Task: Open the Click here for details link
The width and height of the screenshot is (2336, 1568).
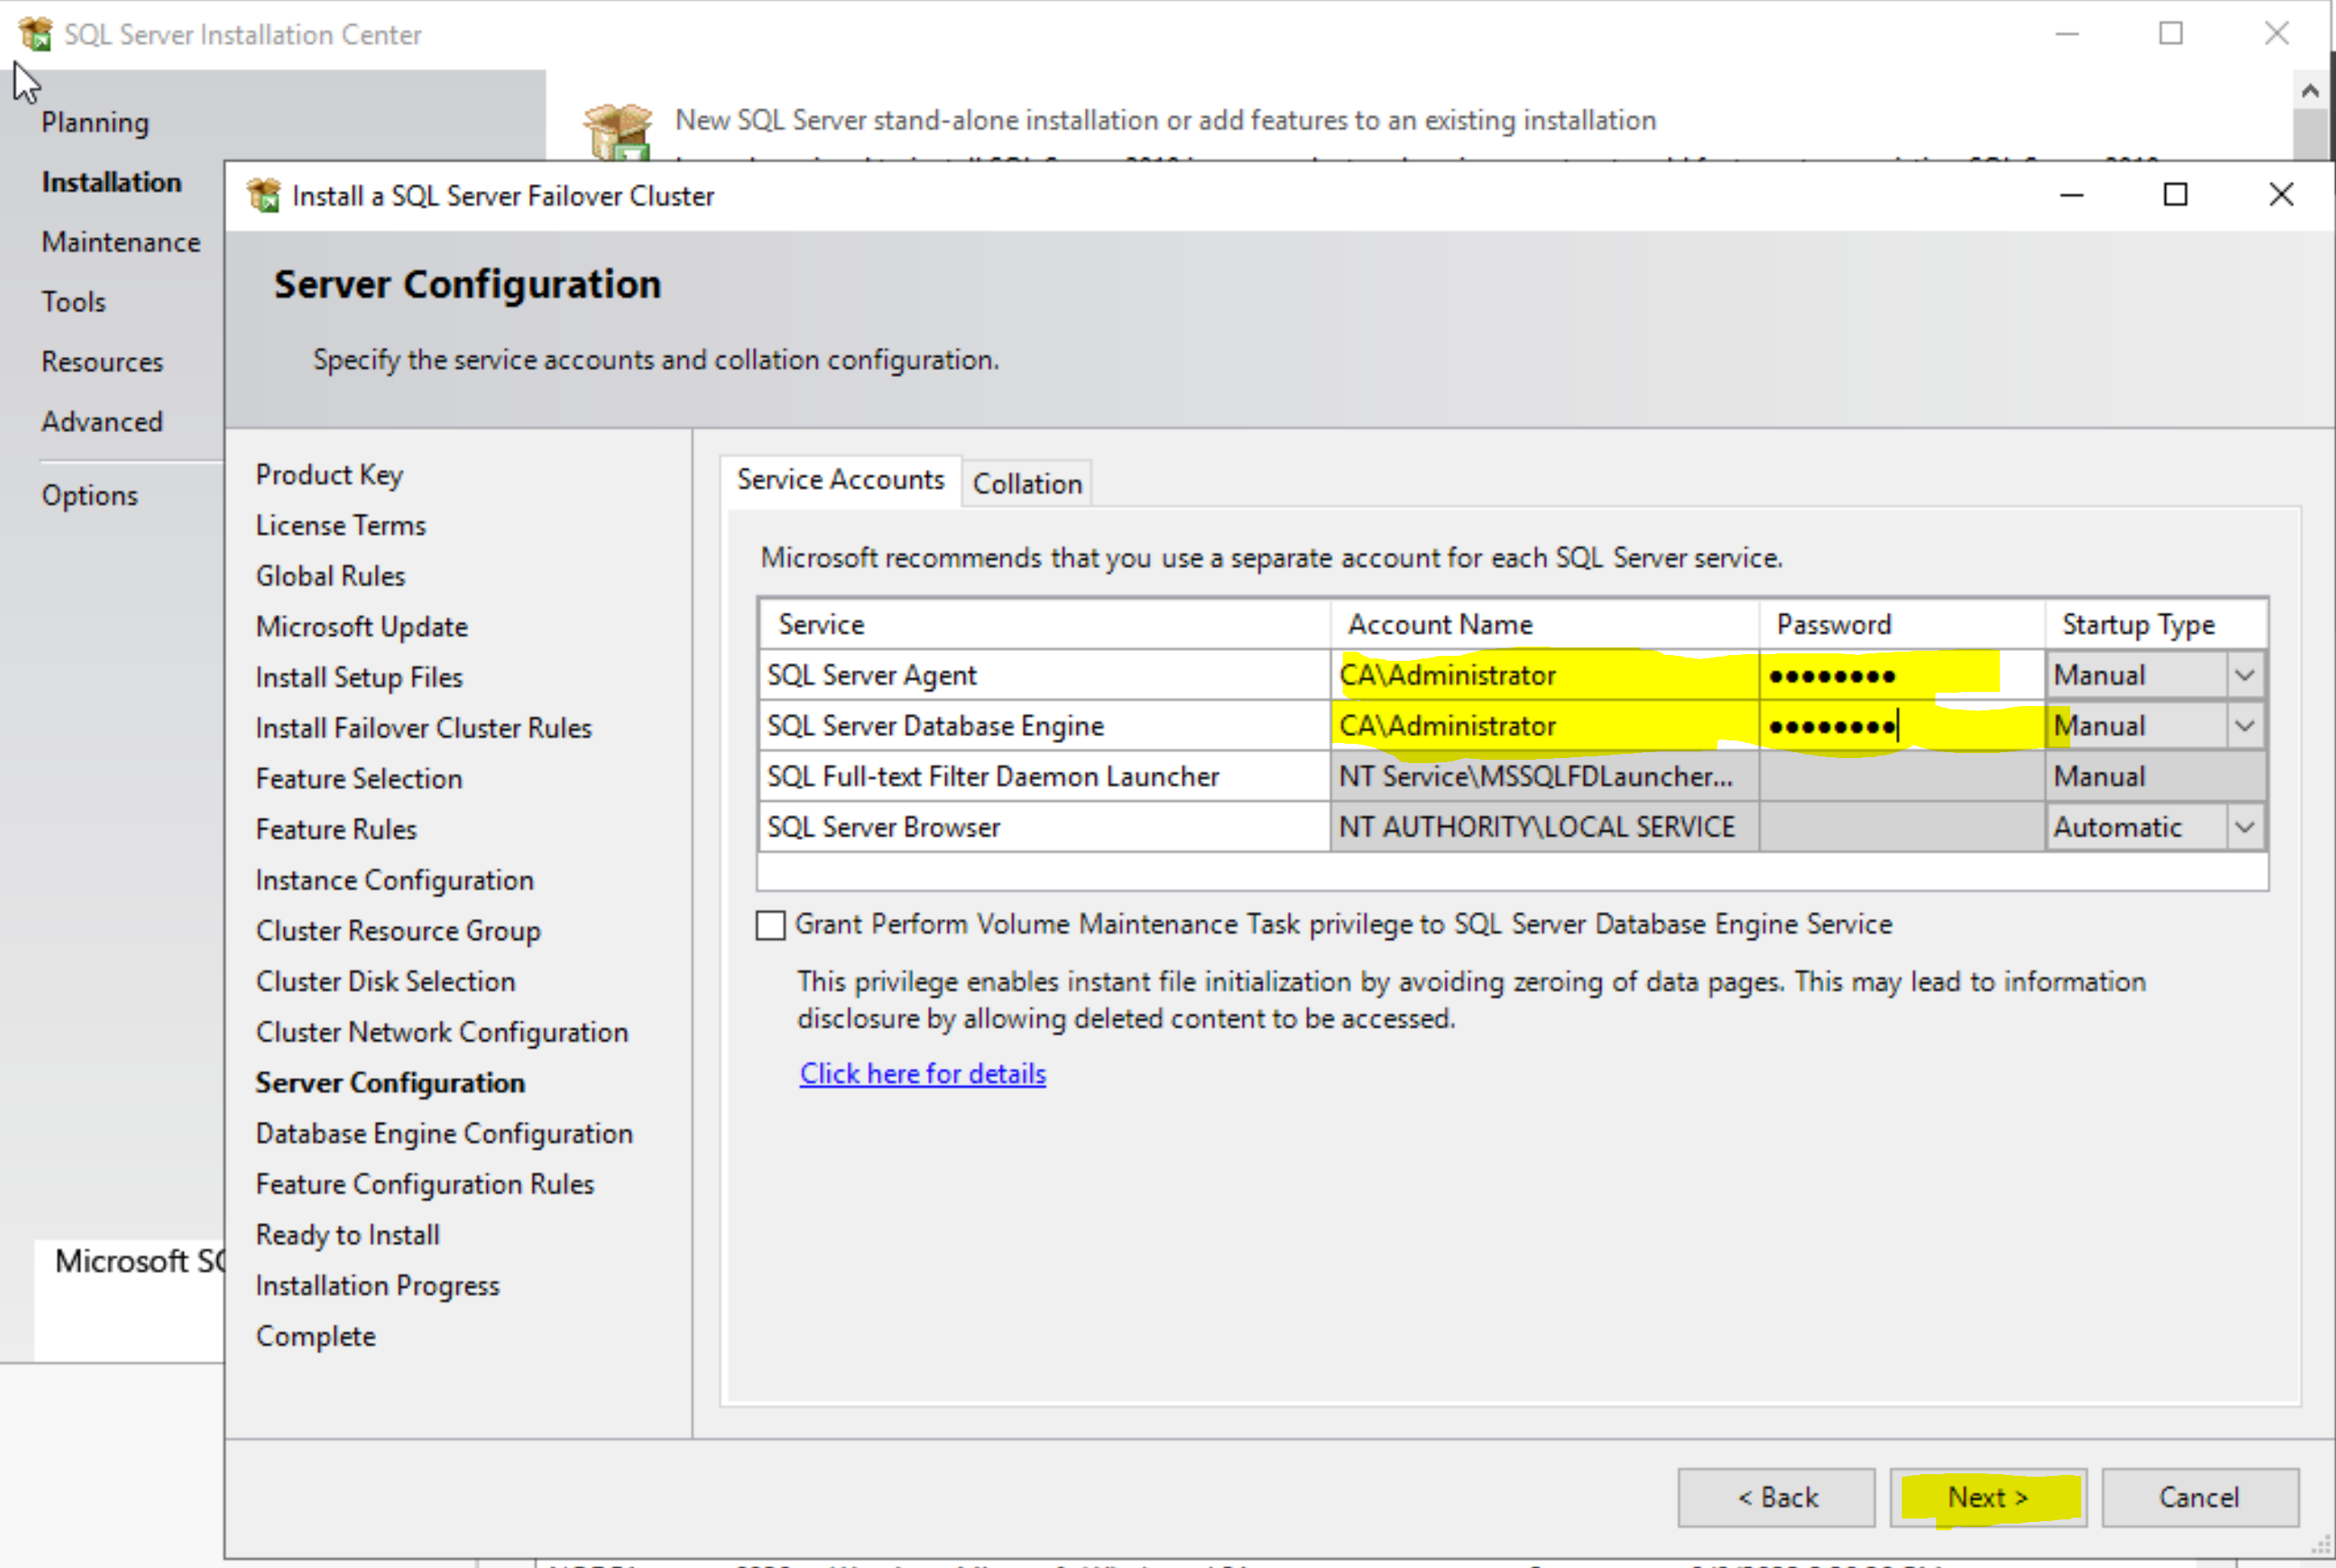Action: (922, 1073)
